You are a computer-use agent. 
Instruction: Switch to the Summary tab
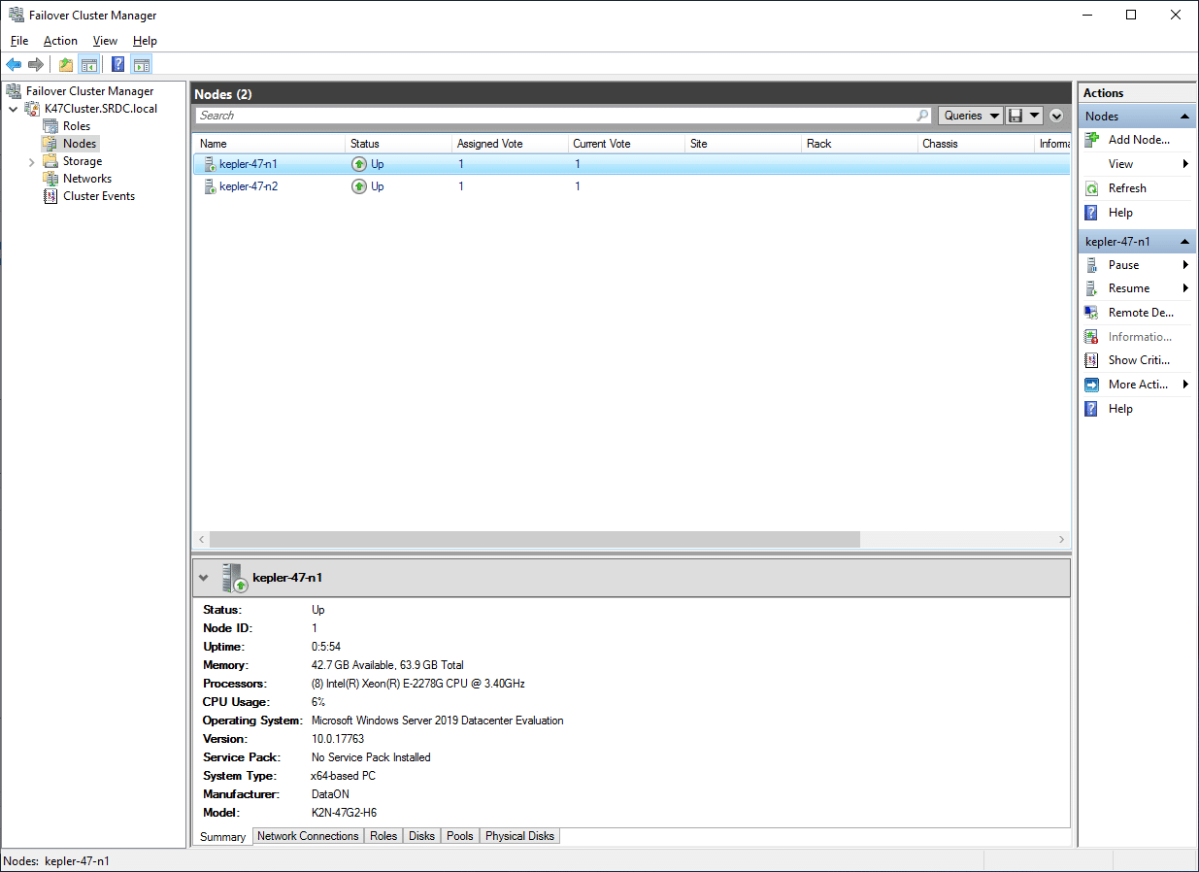pos(222,836)
